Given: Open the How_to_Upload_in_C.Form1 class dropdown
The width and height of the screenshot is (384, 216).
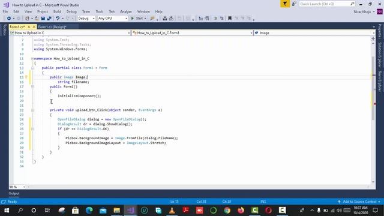Looking at the screenshot, I should pos(192,33).
